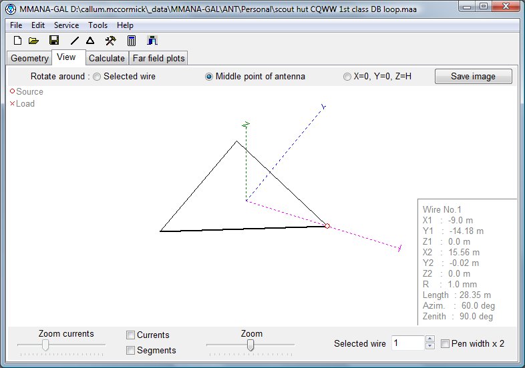525x368 pixels.
Task: Click the exit door icon in toolbar
Action: point(153,41)
